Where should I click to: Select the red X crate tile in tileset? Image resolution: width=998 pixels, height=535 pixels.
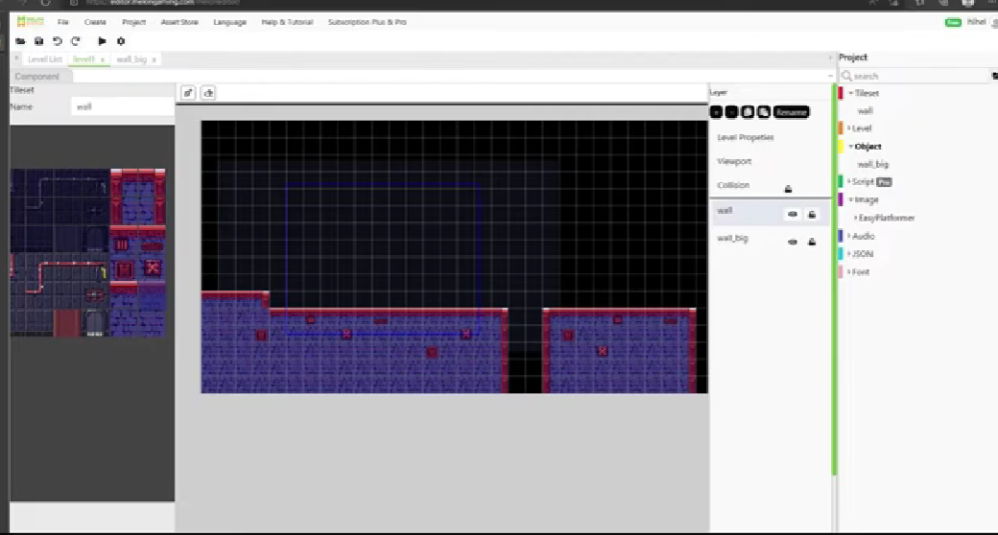point(153,267)
